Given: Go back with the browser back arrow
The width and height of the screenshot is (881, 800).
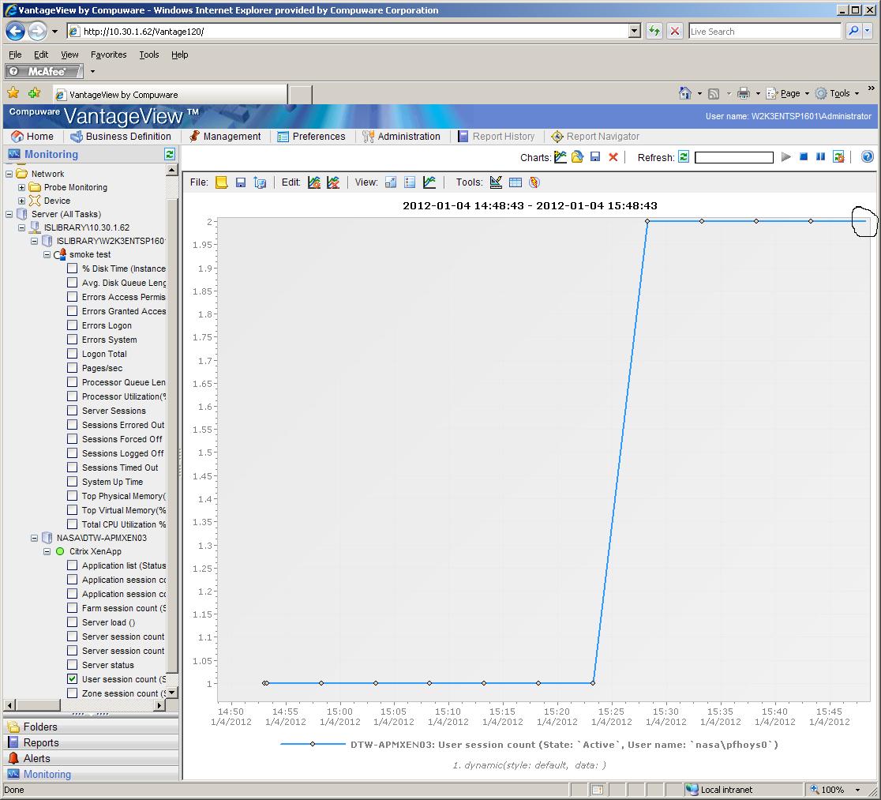Looking at the screenshot, I should click(x=15, y=32).
